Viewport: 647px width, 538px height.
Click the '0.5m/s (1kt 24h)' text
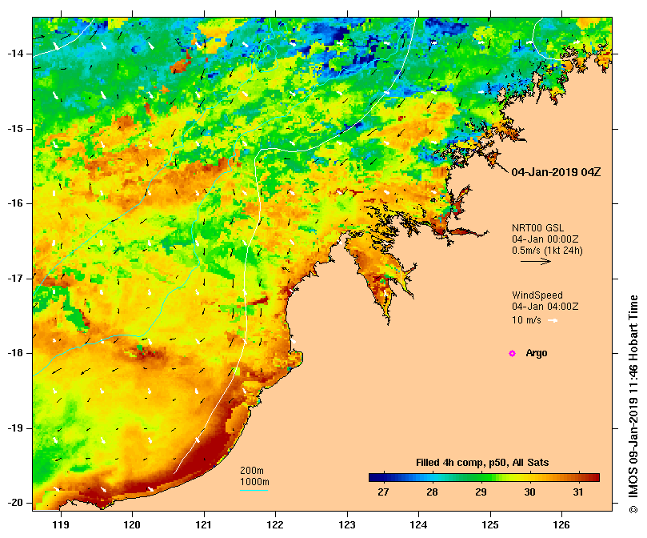tap(547, 251)
